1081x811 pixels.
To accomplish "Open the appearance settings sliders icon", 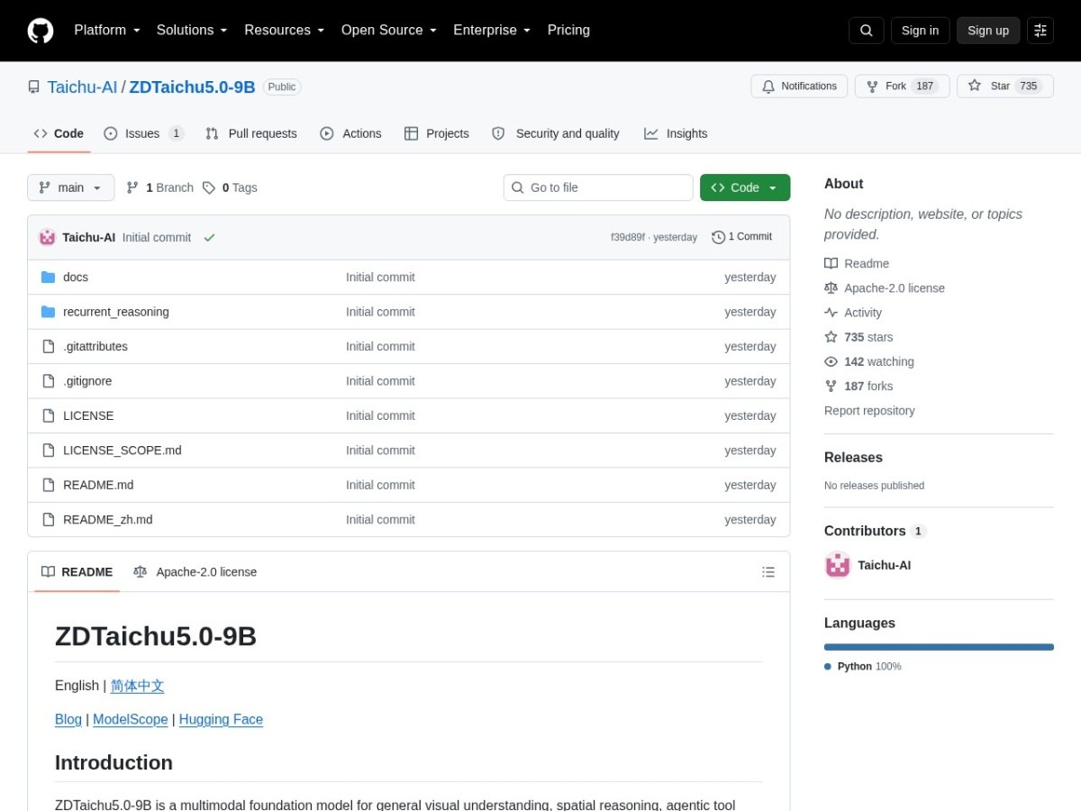I will (x=1040, y=31).
